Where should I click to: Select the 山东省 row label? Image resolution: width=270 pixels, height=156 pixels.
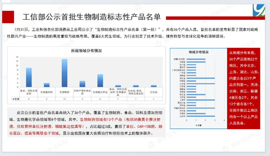pos(182,84)
